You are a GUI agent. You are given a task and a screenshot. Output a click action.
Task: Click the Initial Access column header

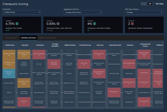(10, 45)
